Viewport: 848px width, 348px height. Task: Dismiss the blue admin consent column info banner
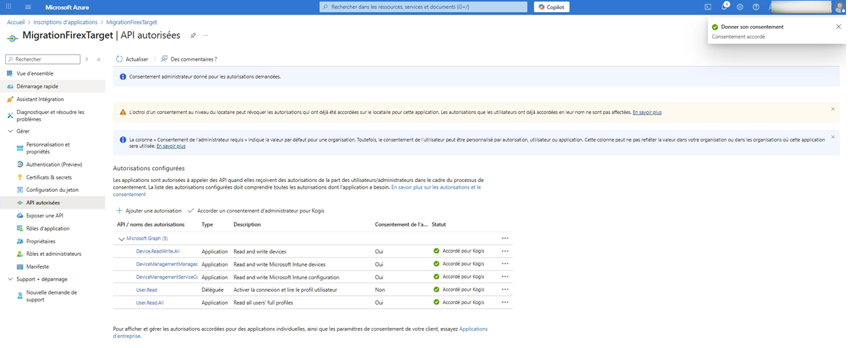pos(833,137)
